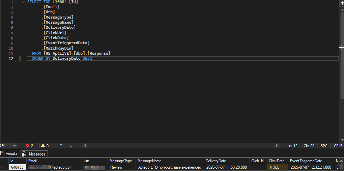The image size is (344, 171).
Task: Click the horizontal scrollbar right arrow
Action: (277, 146)
